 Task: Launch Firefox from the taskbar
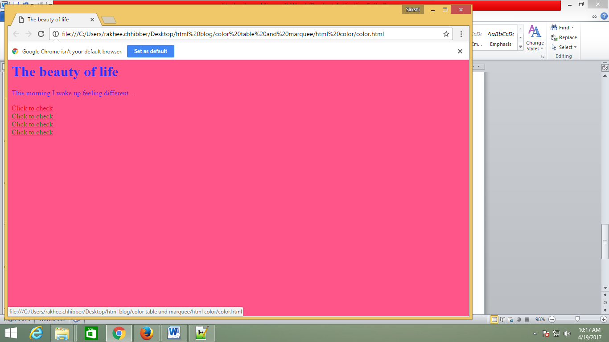(x=146, y=333)
